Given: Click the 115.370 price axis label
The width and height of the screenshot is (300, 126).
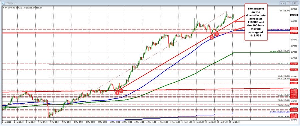Looking at the screenshot, I should (294, 101).
